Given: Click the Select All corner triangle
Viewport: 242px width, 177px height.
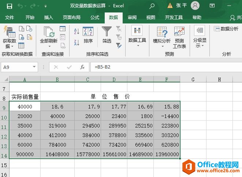Looking at the screenshot, I should coord(6,80).
